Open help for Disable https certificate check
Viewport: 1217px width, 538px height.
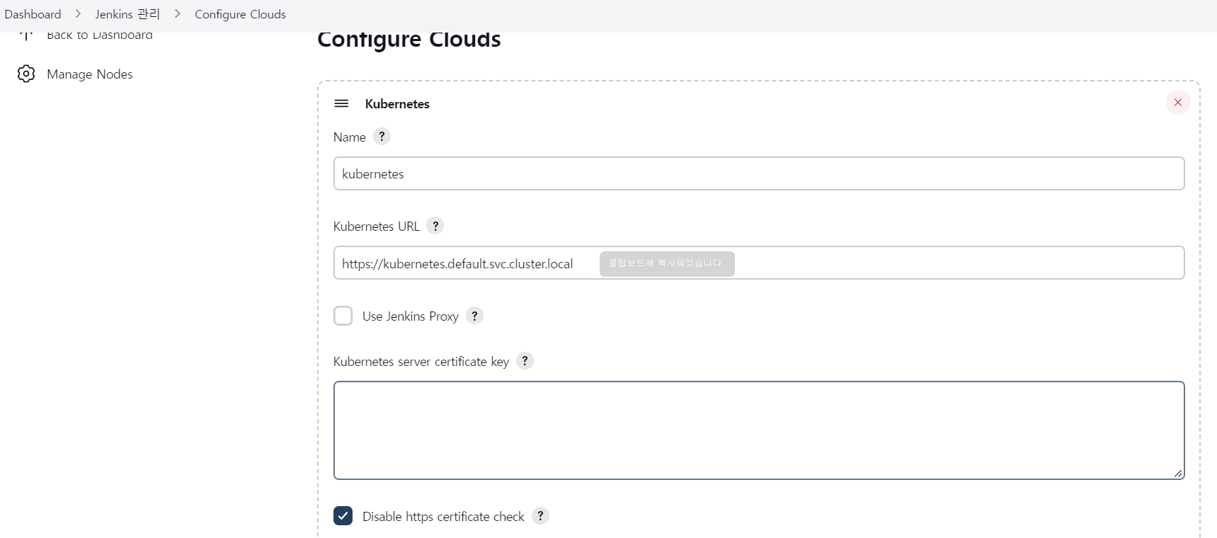point(540,516)
